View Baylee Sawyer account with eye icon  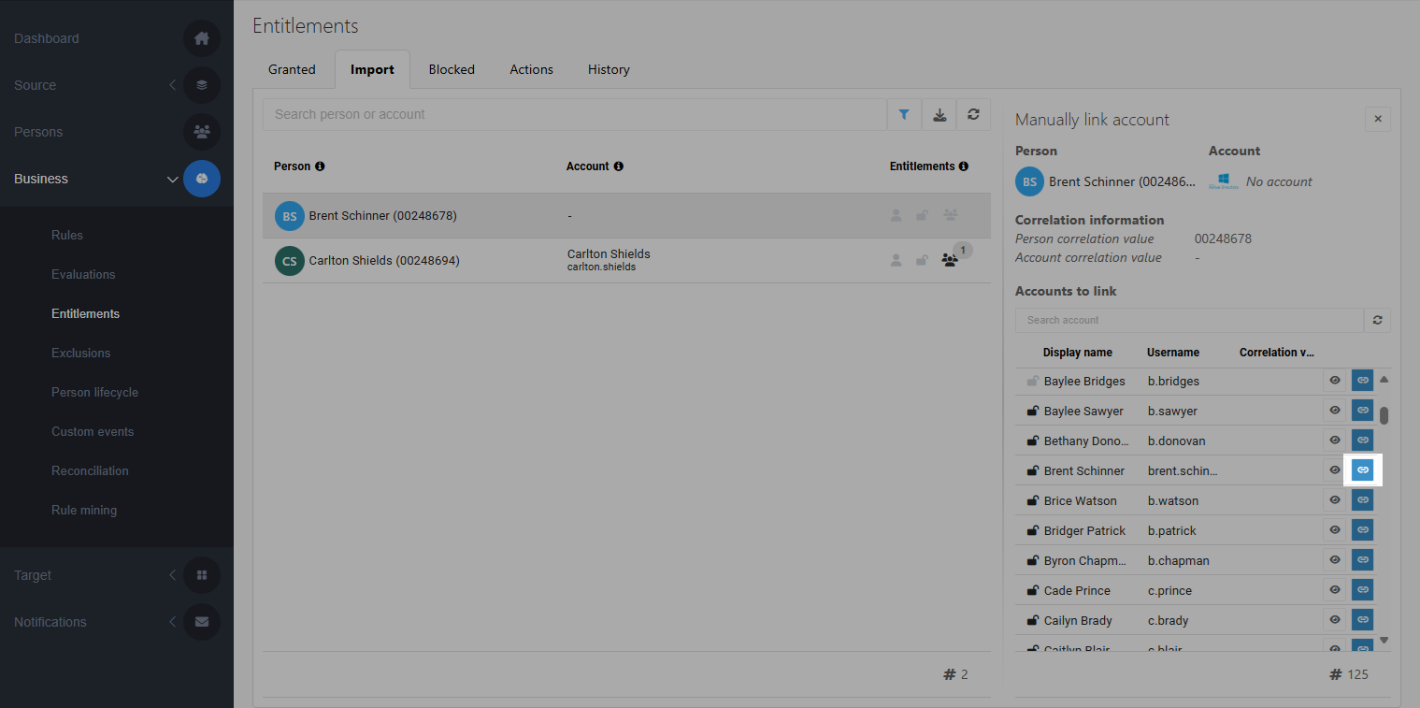pyautogui.click(x=1335, y=411)
